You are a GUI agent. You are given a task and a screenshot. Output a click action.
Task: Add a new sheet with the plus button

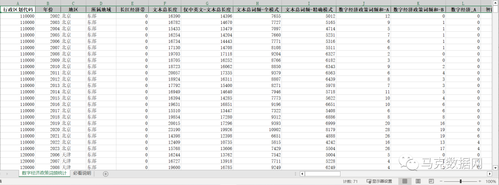pyautogui.click(x=106, y=173)
